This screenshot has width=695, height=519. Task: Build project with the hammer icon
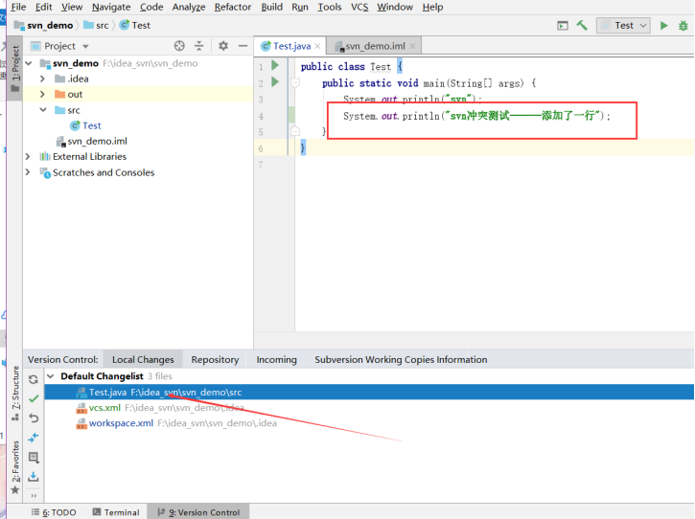point(582,26)
